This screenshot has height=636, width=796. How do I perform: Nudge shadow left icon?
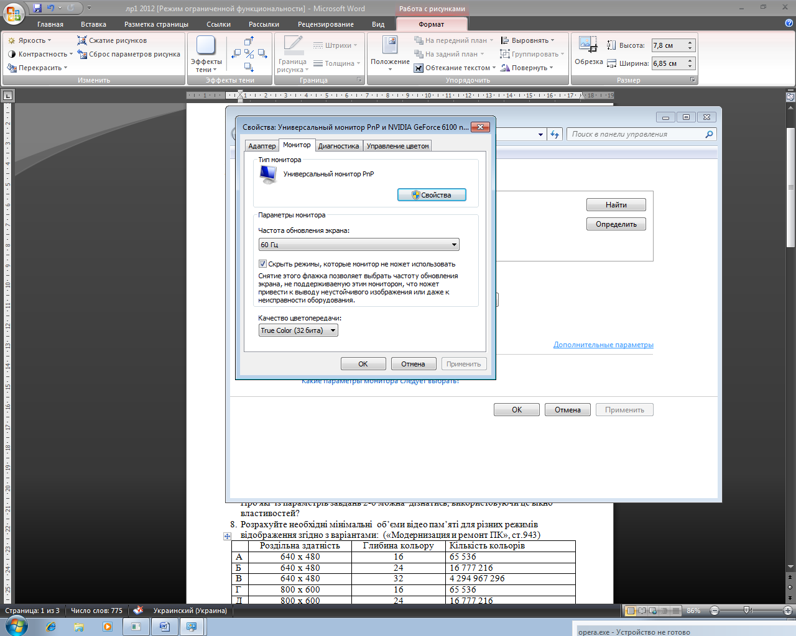pyautogui.click(x=236, y=54)
